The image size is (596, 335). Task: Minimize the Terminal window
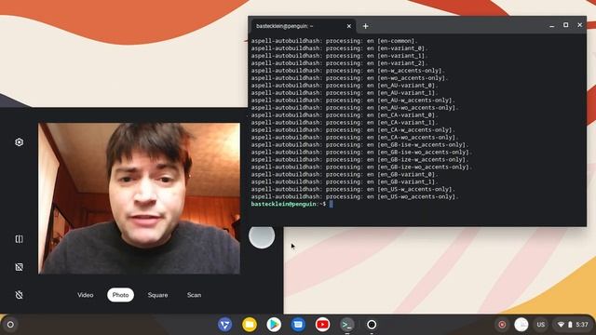(552, 25)
